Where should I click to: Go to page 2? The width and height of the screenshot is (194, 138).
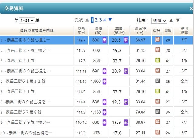pyautogui.click(x=96, y=20)
